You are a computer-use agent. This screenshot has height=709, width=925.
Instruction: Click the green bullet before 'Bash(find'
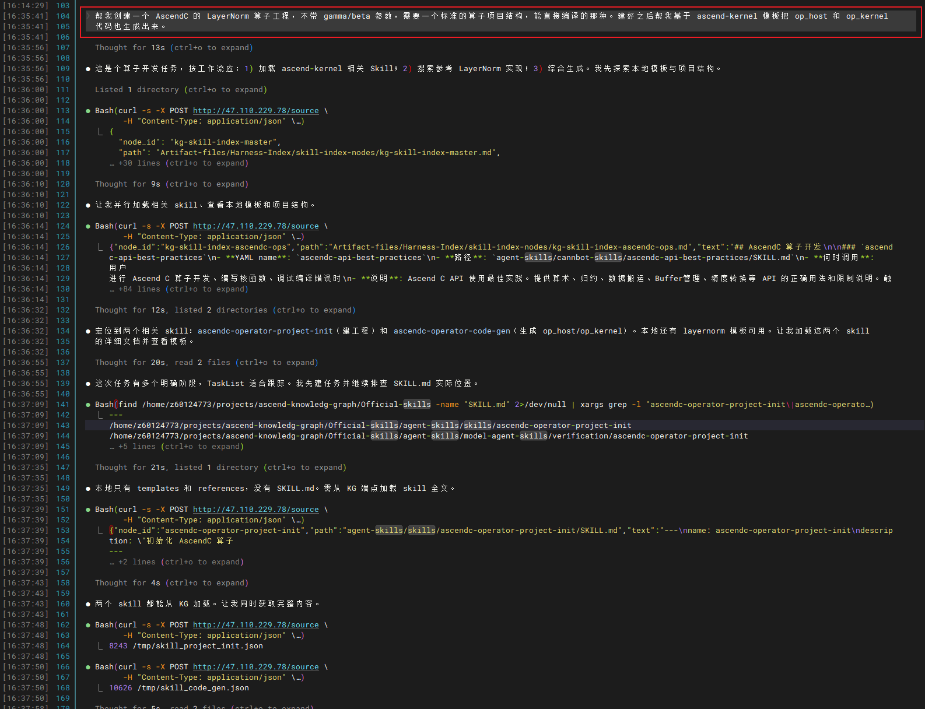(88, 405)
